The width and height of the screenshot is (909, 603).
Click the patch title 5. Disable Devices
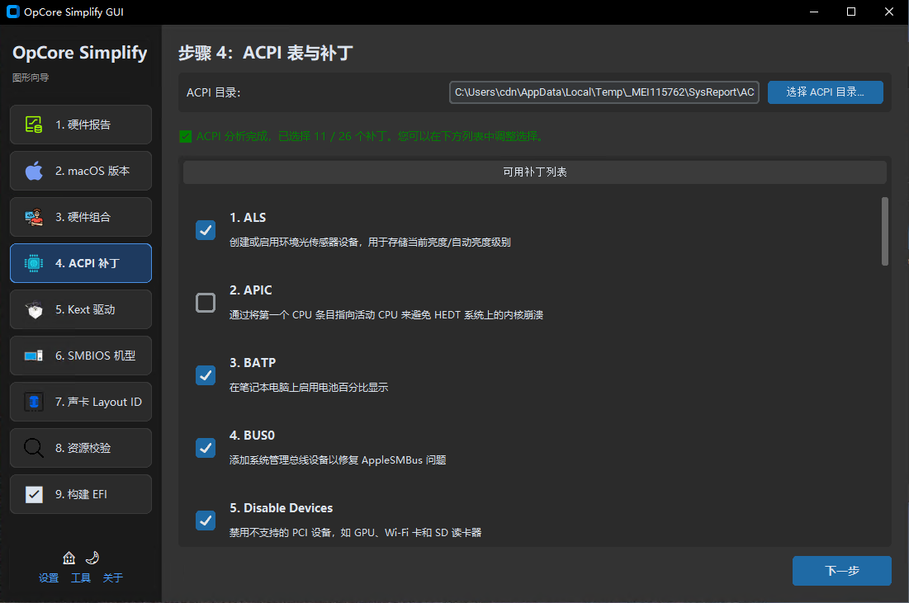(282, 508)
